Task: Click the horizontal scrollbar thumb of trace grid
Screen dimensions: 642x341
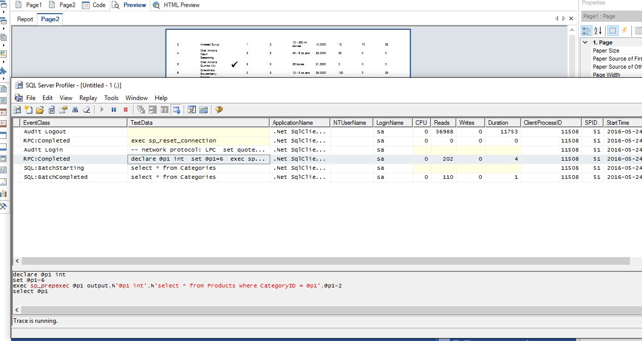Action: [x=326, y=261]
